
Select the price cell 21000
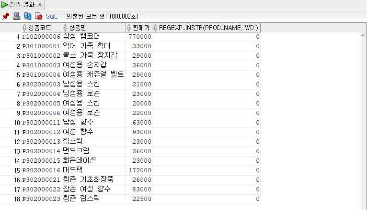point(139,84)
